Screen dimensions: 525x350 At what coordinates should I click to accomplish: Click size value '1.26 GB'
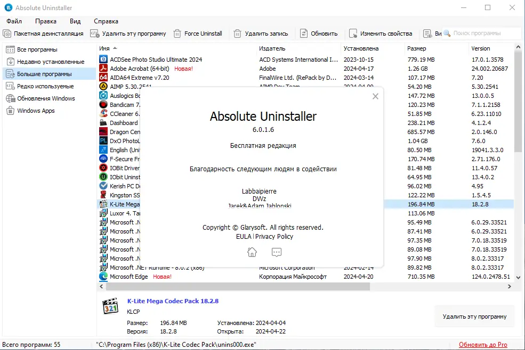tap(417, 69)
